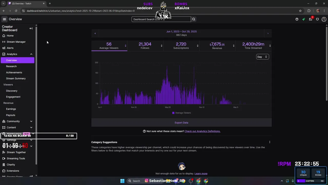Open the hamburger navigation menu
Image resolution: width=328 pixels, height=185 pixels.
click(4, 19)
